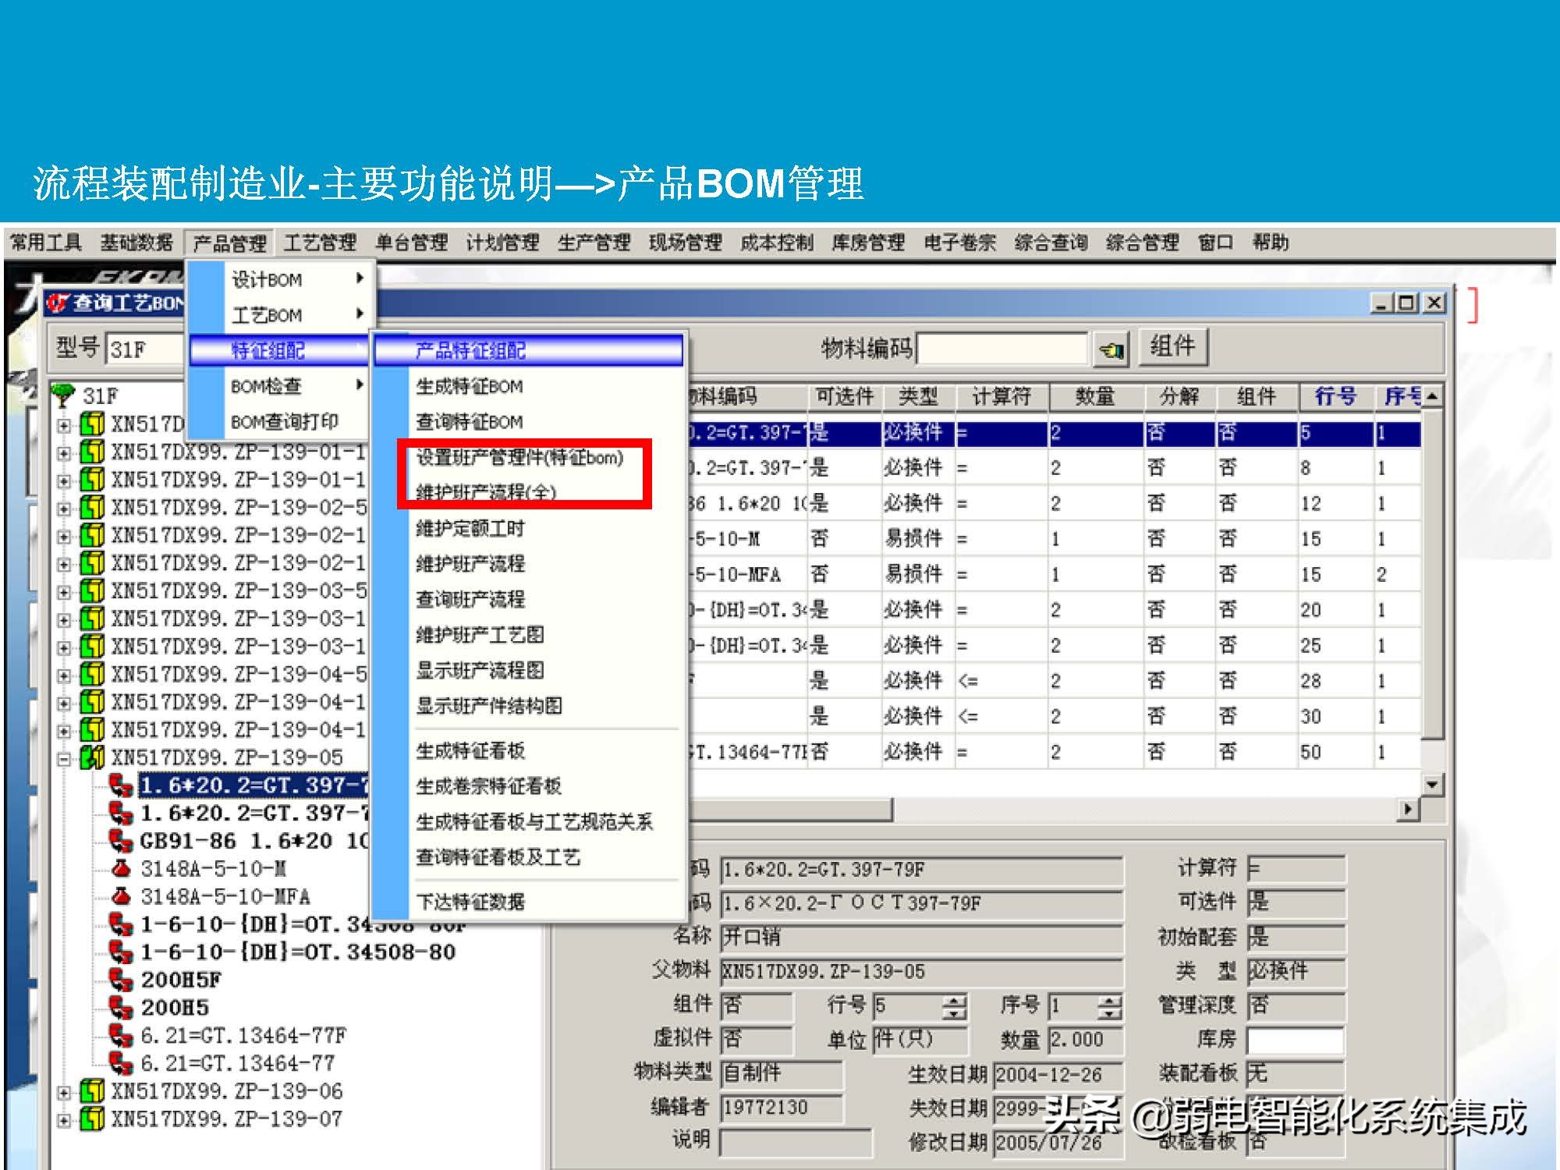
Task: Click icon of XN517DX99.ZP-139-04-5 node
Action: click(x=93, y=673)
